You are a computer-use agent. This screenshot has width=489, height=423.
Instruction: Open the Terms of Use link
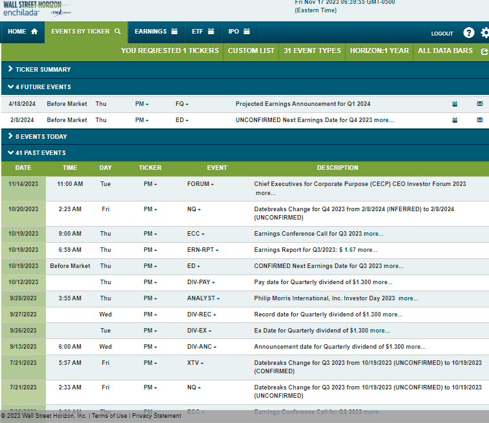pyautogui.click(x=109, y=416)
